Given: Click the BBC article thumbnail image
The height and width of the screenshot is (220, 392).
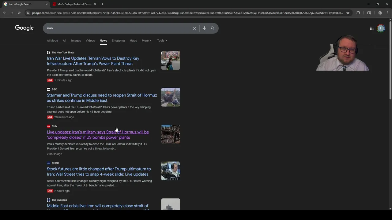Looking at the screenshot, I should pos(171,97).
